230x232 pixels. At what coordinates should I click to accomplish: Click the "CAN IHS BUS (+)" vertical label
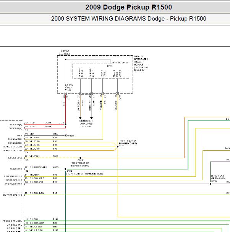click(92, 73)
